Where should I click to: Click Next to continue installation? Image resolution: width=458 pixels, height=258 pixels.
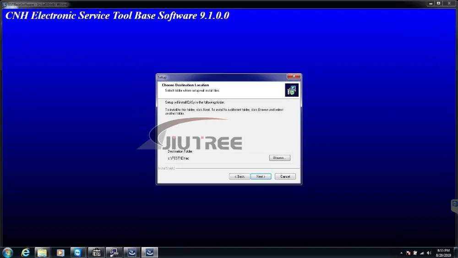[261, 176]
